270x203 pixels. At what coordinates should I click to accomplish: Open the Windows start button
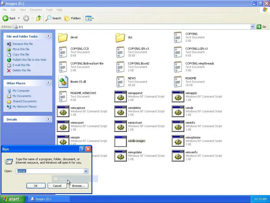click(x=13, y=199)
